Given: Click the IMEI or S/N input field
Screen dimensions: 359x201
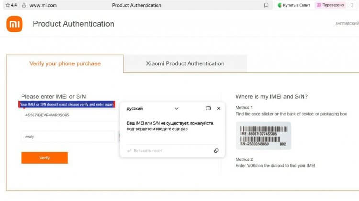Looking at the screenshot, I should [69, 115].
